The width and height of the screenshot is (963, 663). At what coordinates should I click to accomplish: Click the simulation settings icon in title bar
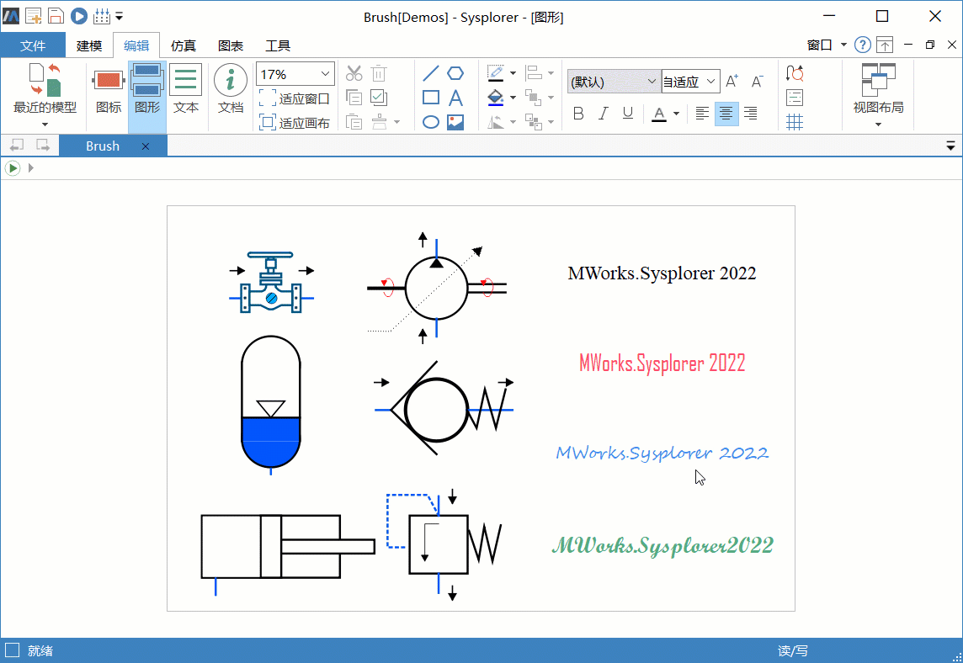click(101, 16)
